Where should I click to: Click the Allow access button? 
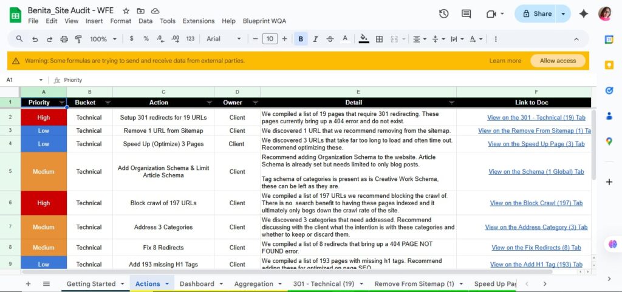[558, 61]
